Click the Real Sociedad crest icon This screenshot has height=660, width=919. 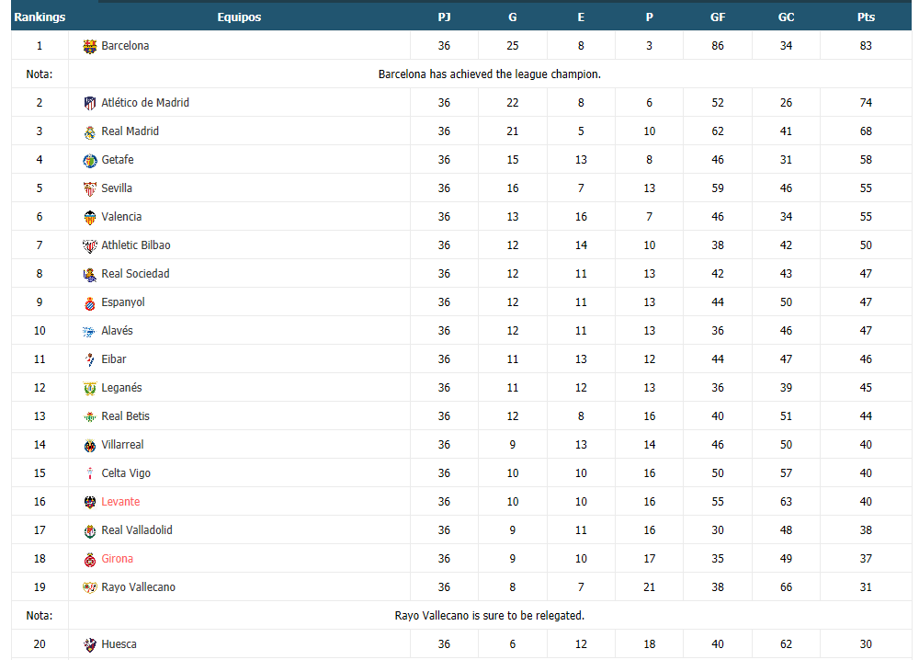tap(90, 274)
